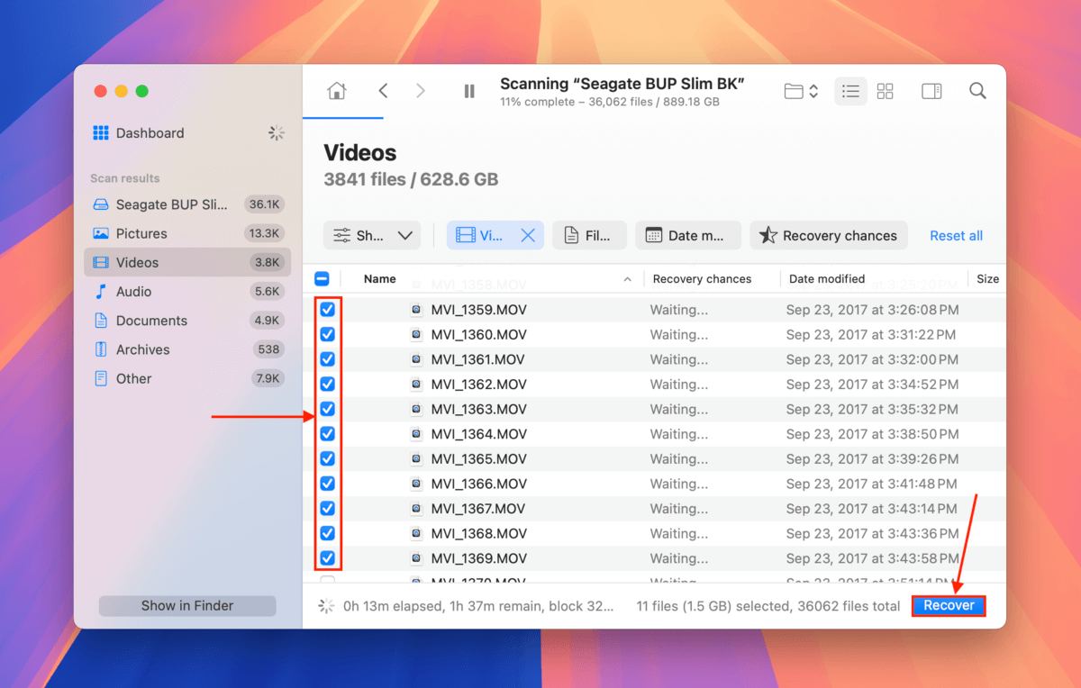
Task: Open Archives category in sidebar
Action: (x=187, y=349)
